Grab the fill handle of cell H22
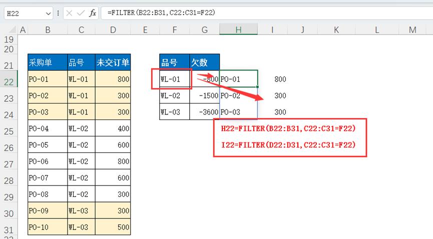 257,86
